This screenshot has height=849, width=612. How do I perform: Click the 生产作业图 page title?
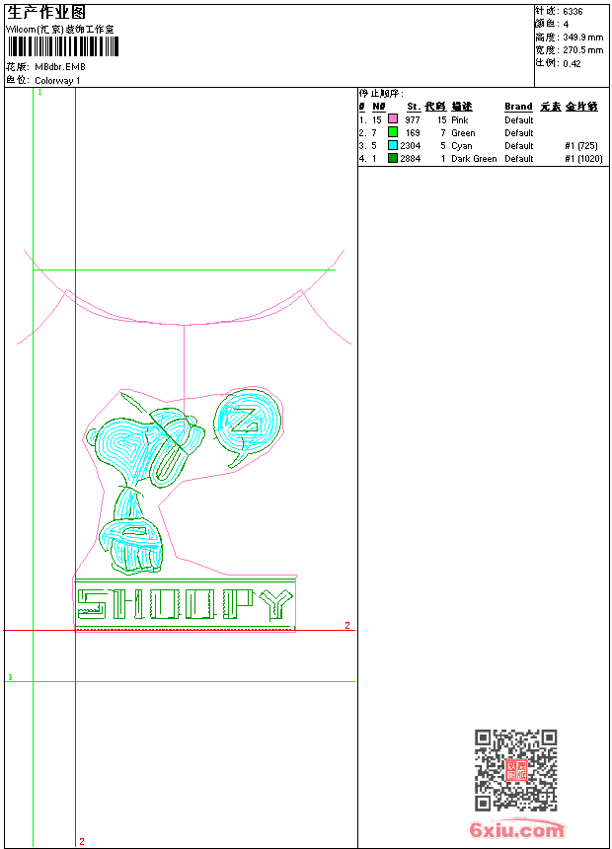[x=46, y=13]
